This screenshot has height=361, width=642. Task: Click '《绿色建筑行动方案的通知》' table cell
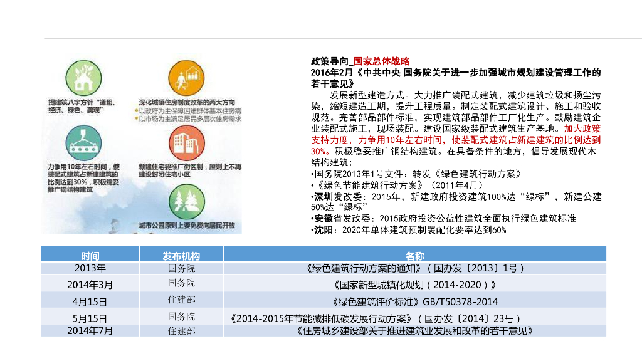click(415, 268)
